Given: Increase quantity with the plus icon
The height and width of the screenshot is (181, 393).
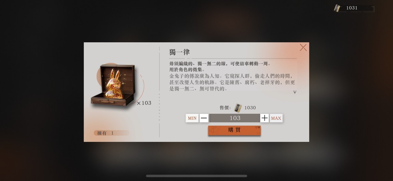Looking at the screenshot, I should [x=265, y=118].
